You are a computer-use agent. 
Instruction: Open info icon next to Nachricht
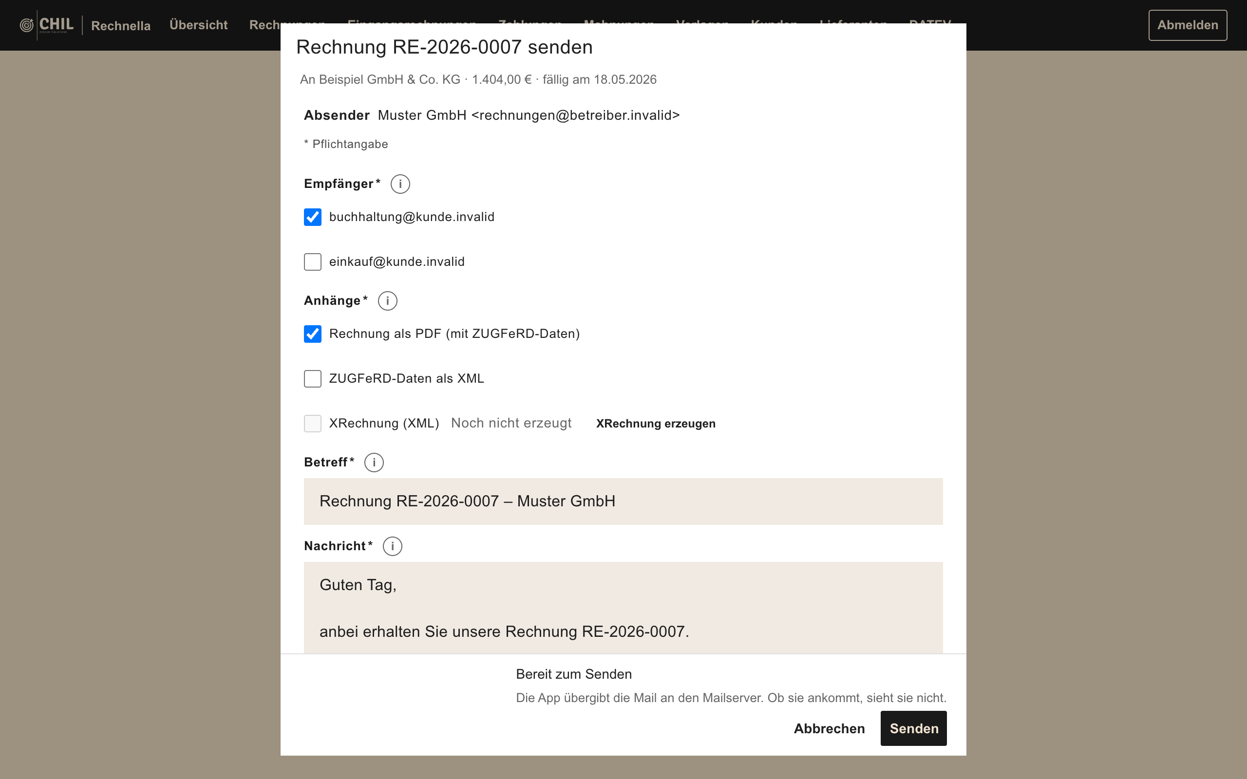pos(393,546)
